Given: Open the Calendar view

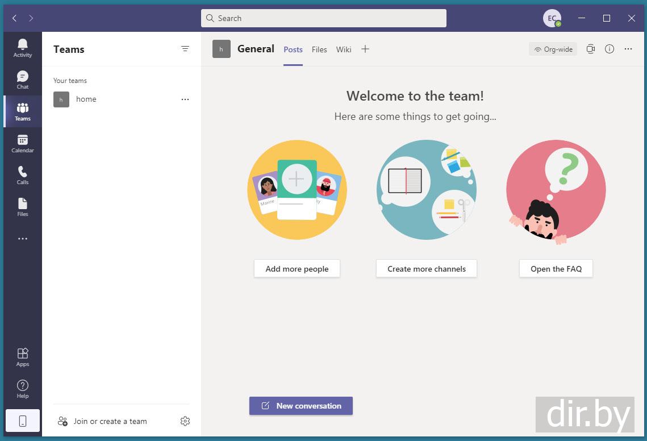Looking at the screenshot, I should 23,143.
